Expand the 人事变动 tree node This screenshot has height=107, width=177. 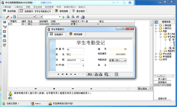click(156, 28)
